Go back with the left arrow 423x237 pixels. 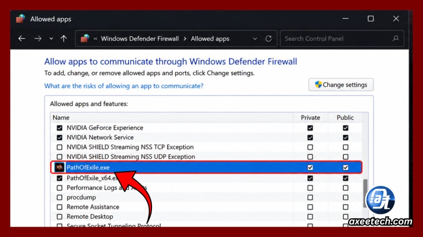coord(22,39)
